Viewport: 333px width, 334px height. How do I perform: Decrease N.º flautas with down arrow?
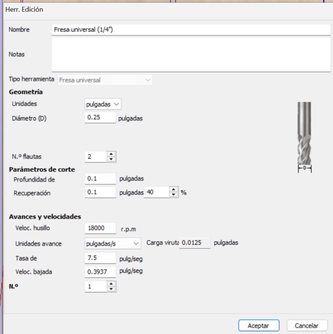[x=111, y=159]
